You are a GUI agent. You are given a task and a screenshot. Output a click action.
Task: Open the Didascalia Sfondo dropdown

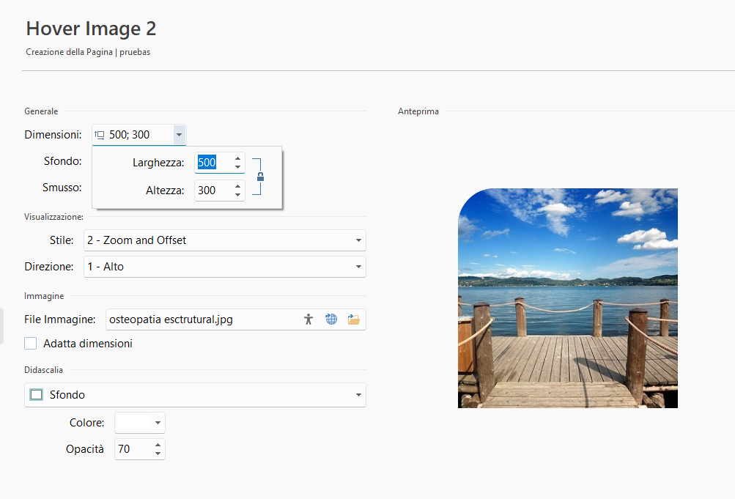358,395
